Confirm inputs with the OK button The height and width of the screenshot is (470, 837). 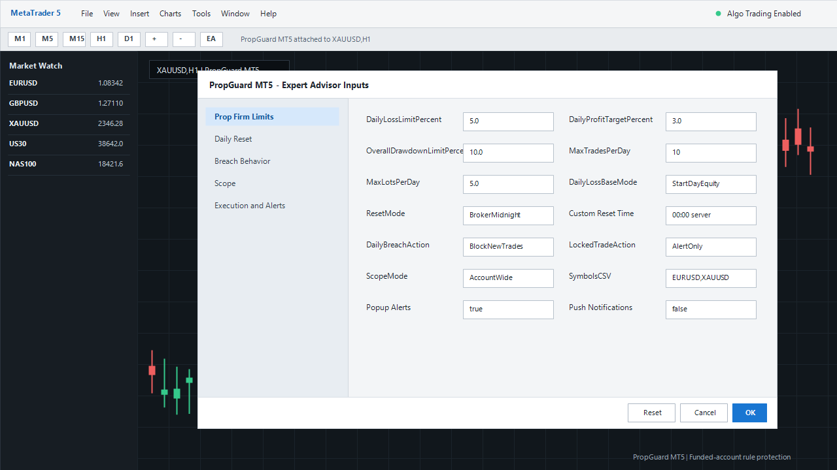[750, 413]
